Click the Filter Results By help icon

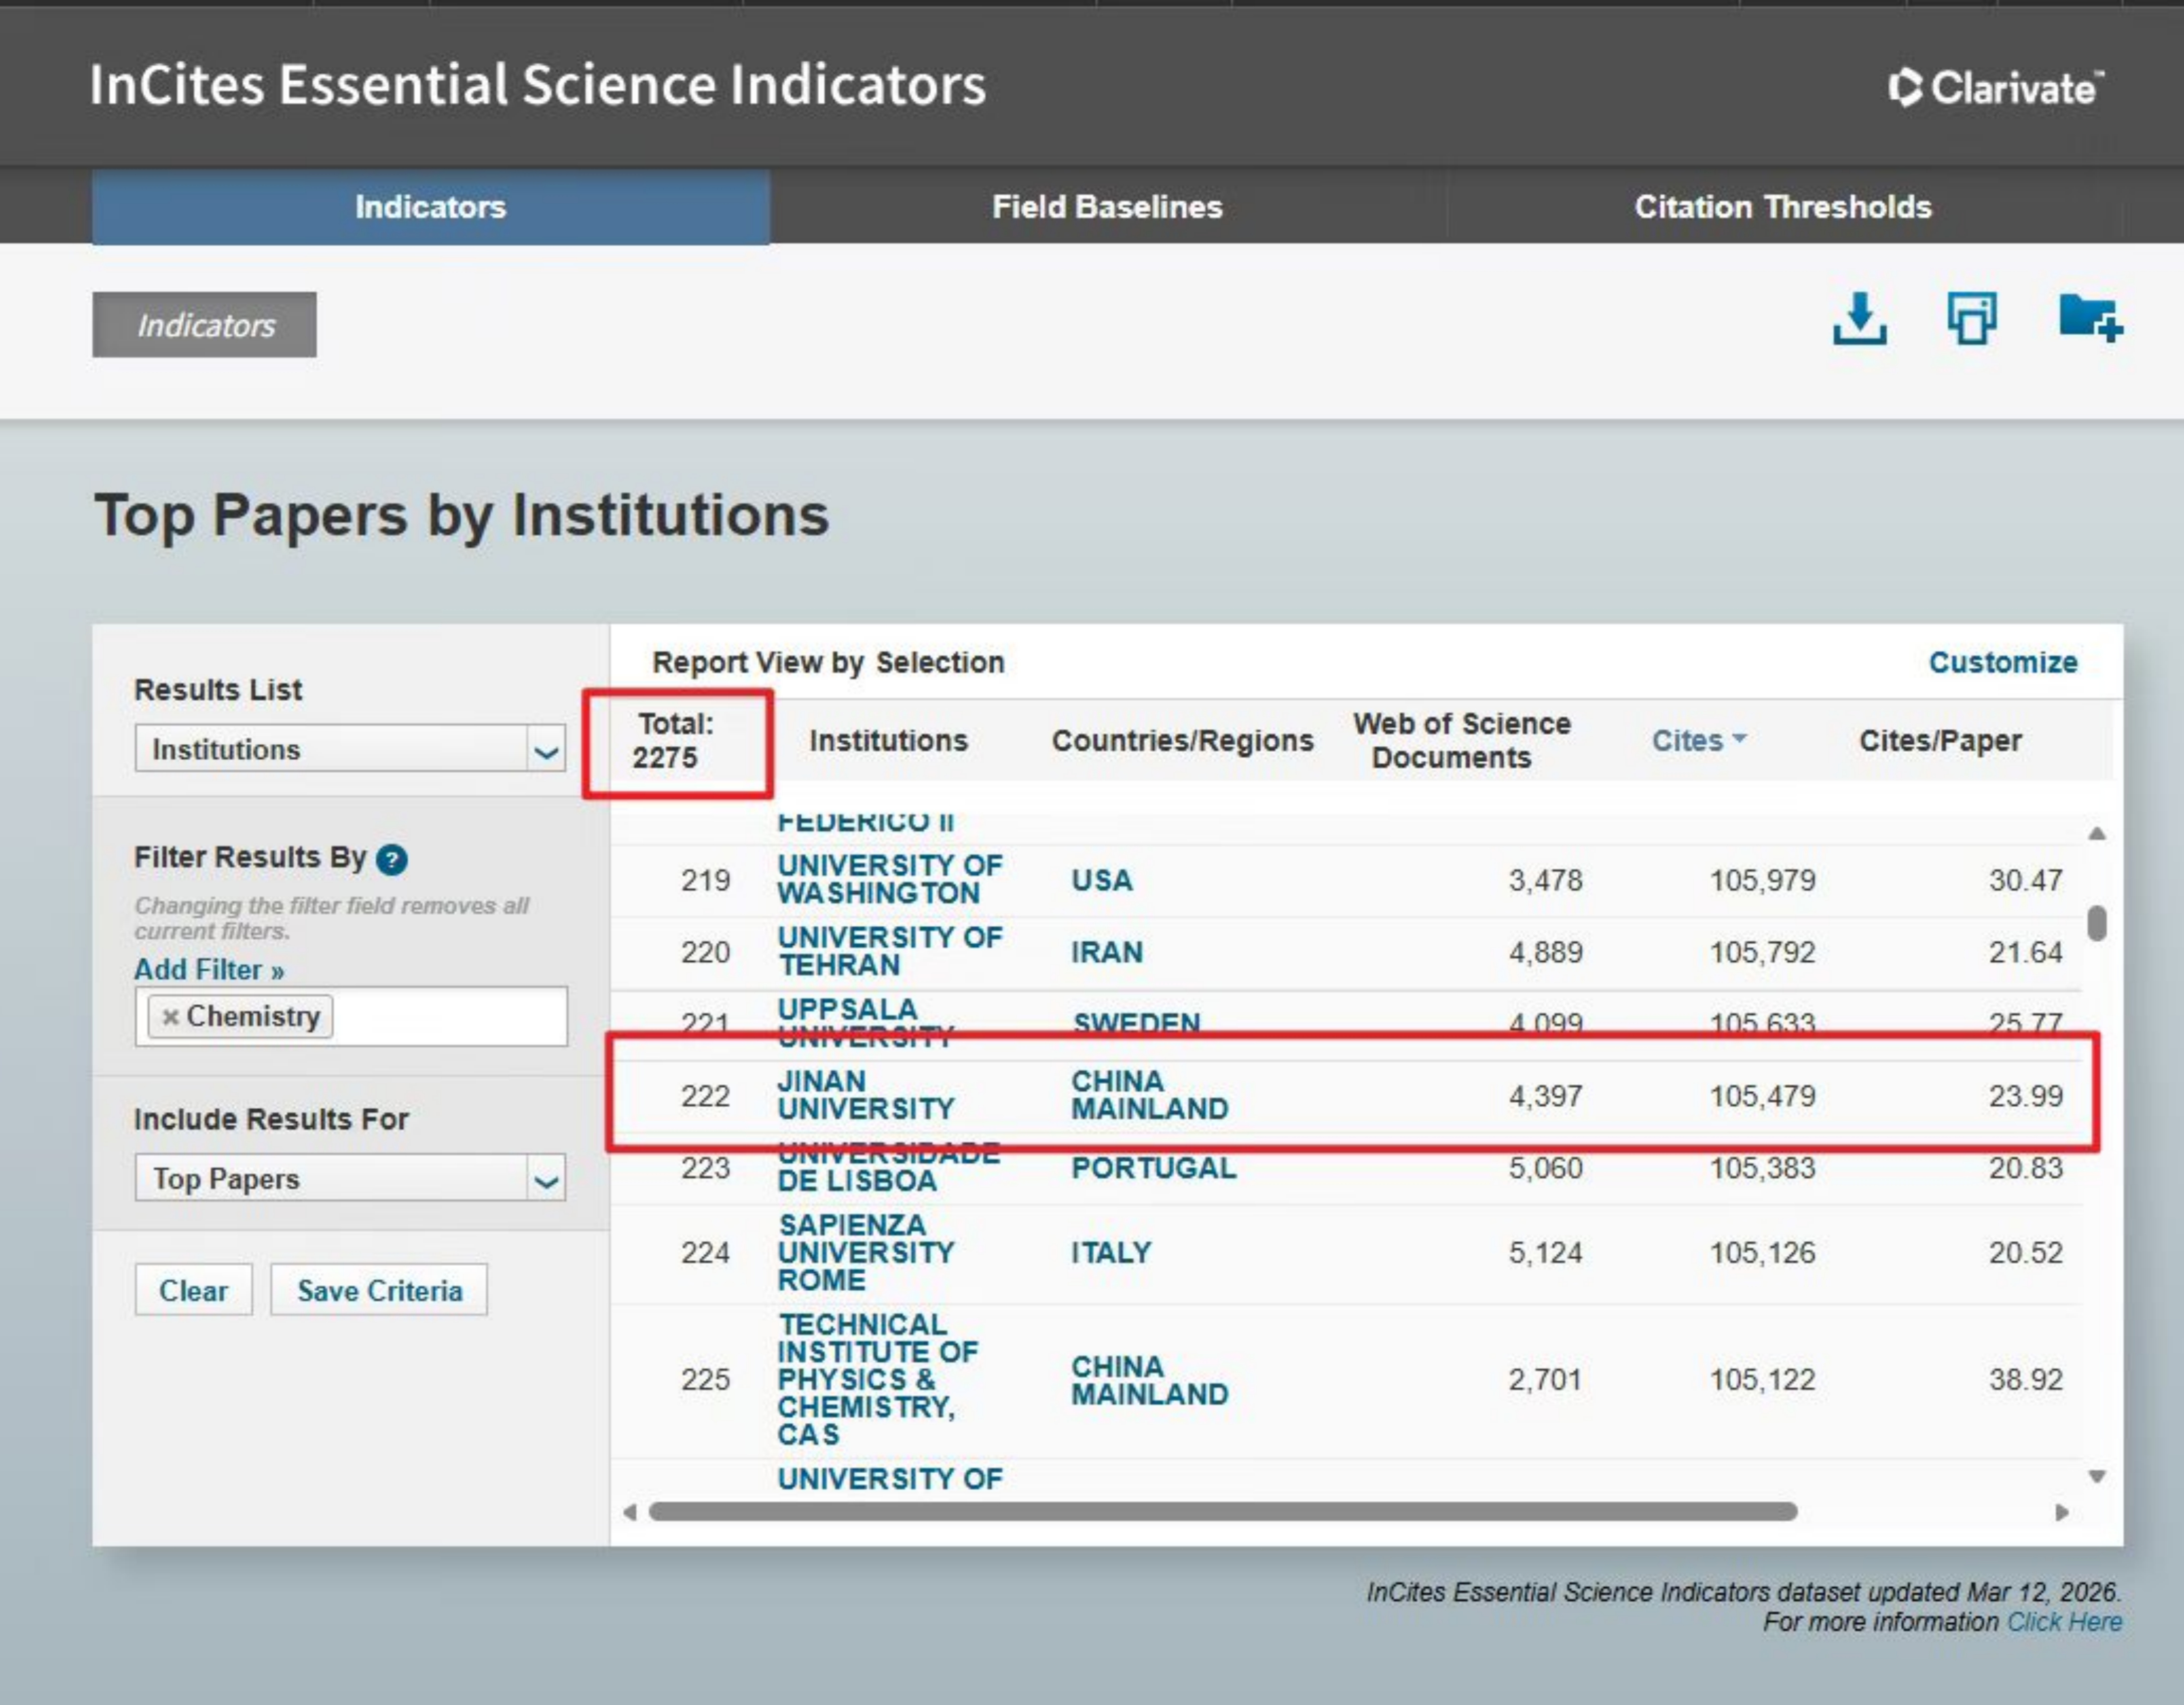point(392,859)
